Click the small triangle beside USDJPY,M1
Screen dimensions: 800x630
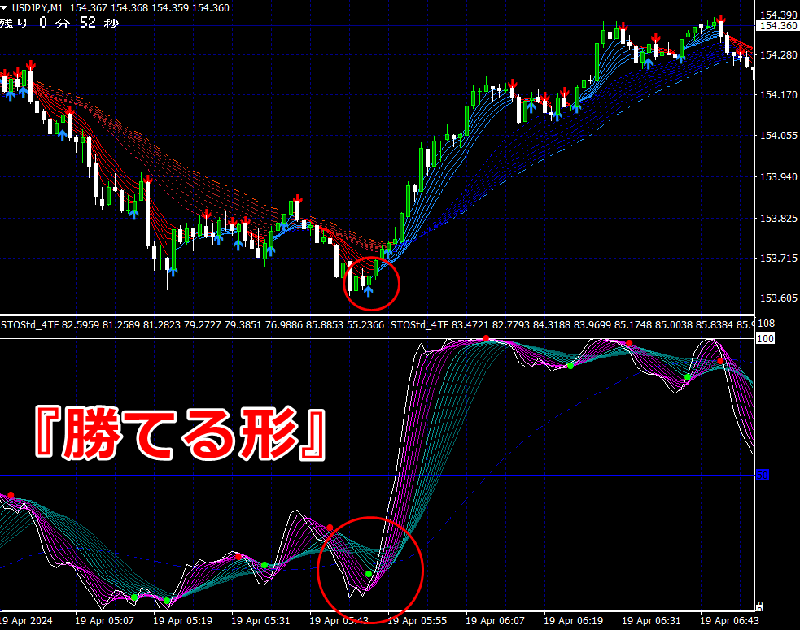(4, 8)
